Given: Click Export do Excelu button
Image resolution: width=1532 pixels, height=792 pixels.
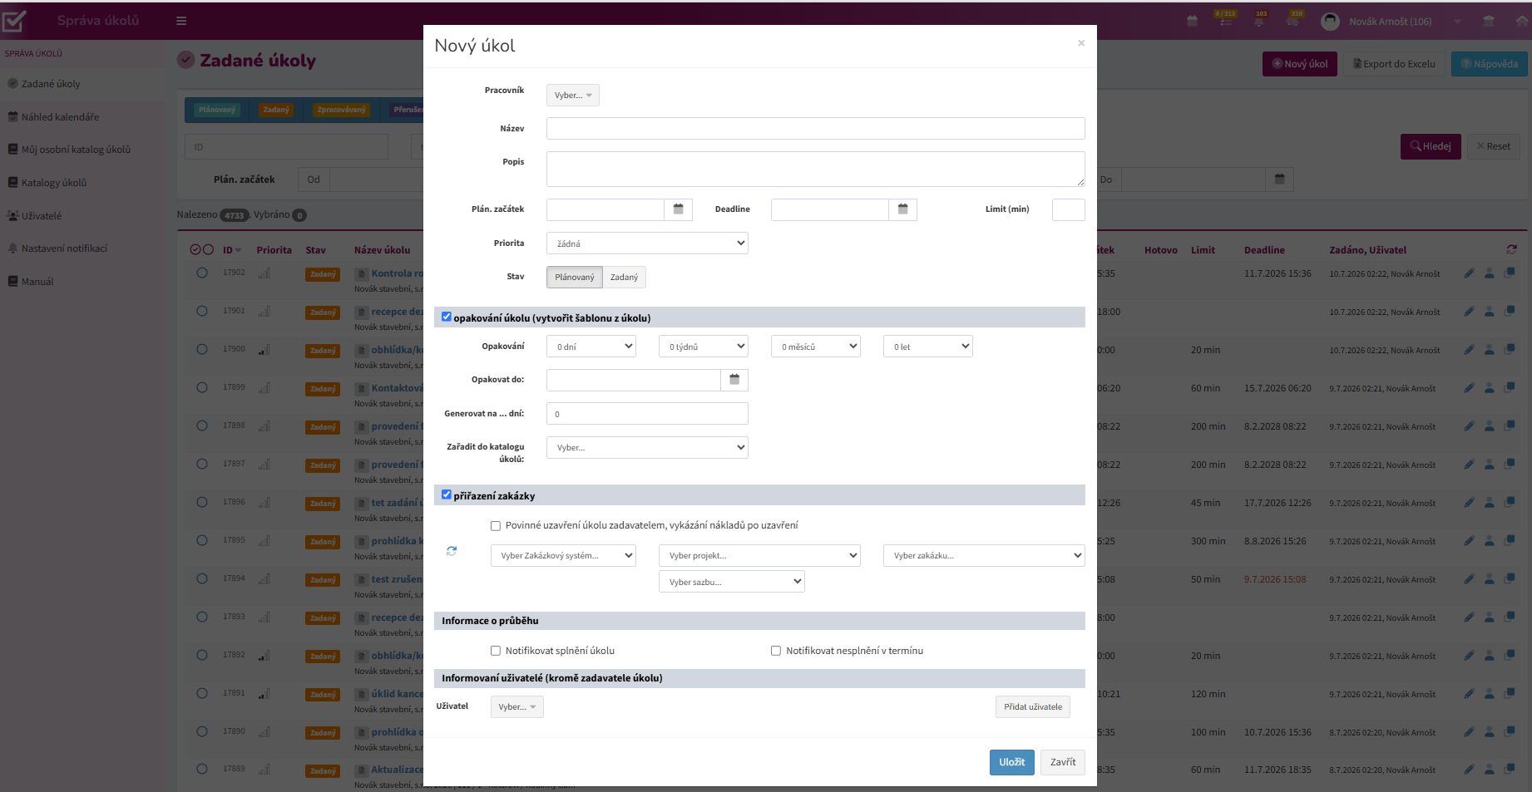Looking at the screenshot, I should coord(1394,64).
